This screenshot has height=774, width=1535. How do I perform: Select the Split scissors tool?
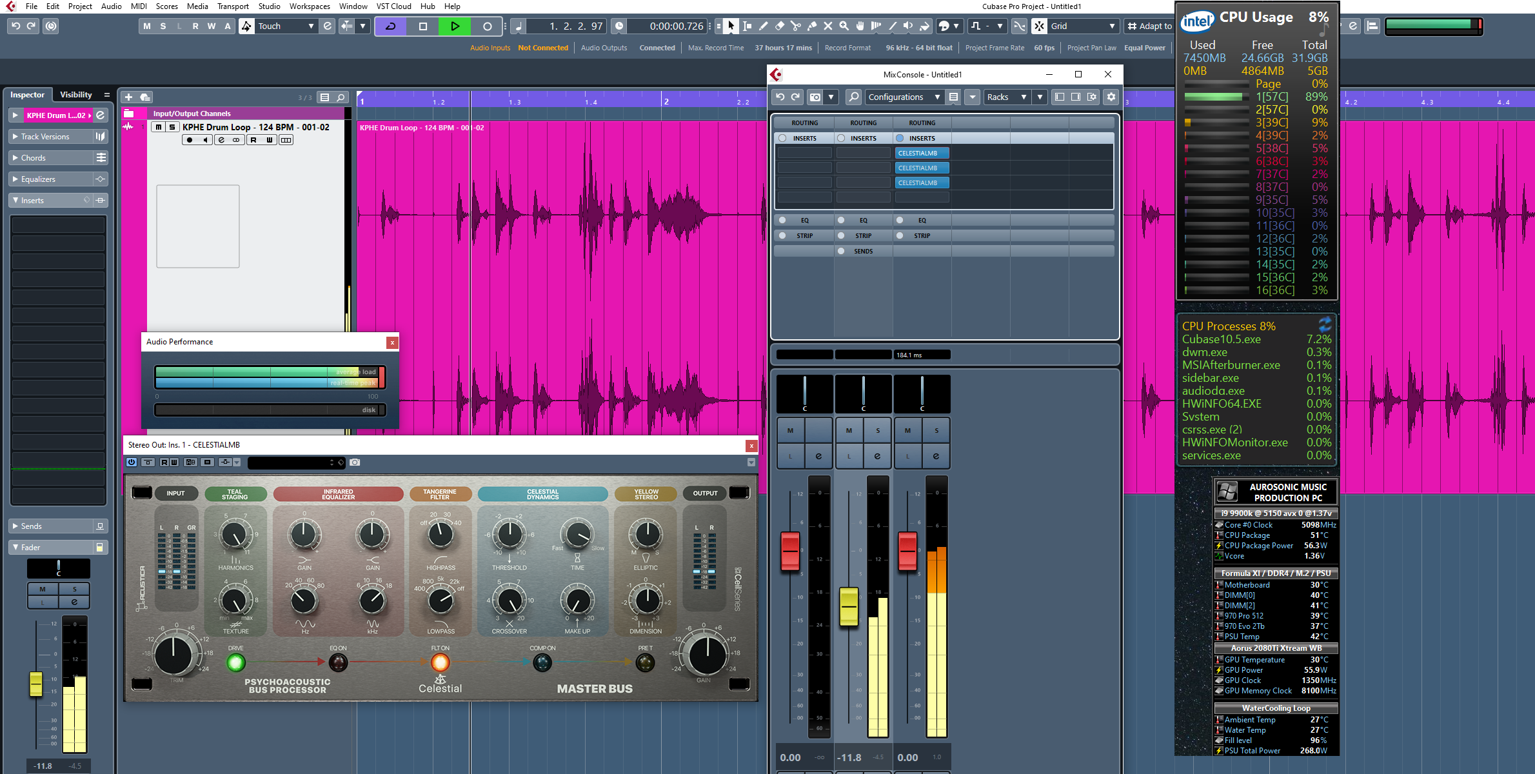[795, 26]
